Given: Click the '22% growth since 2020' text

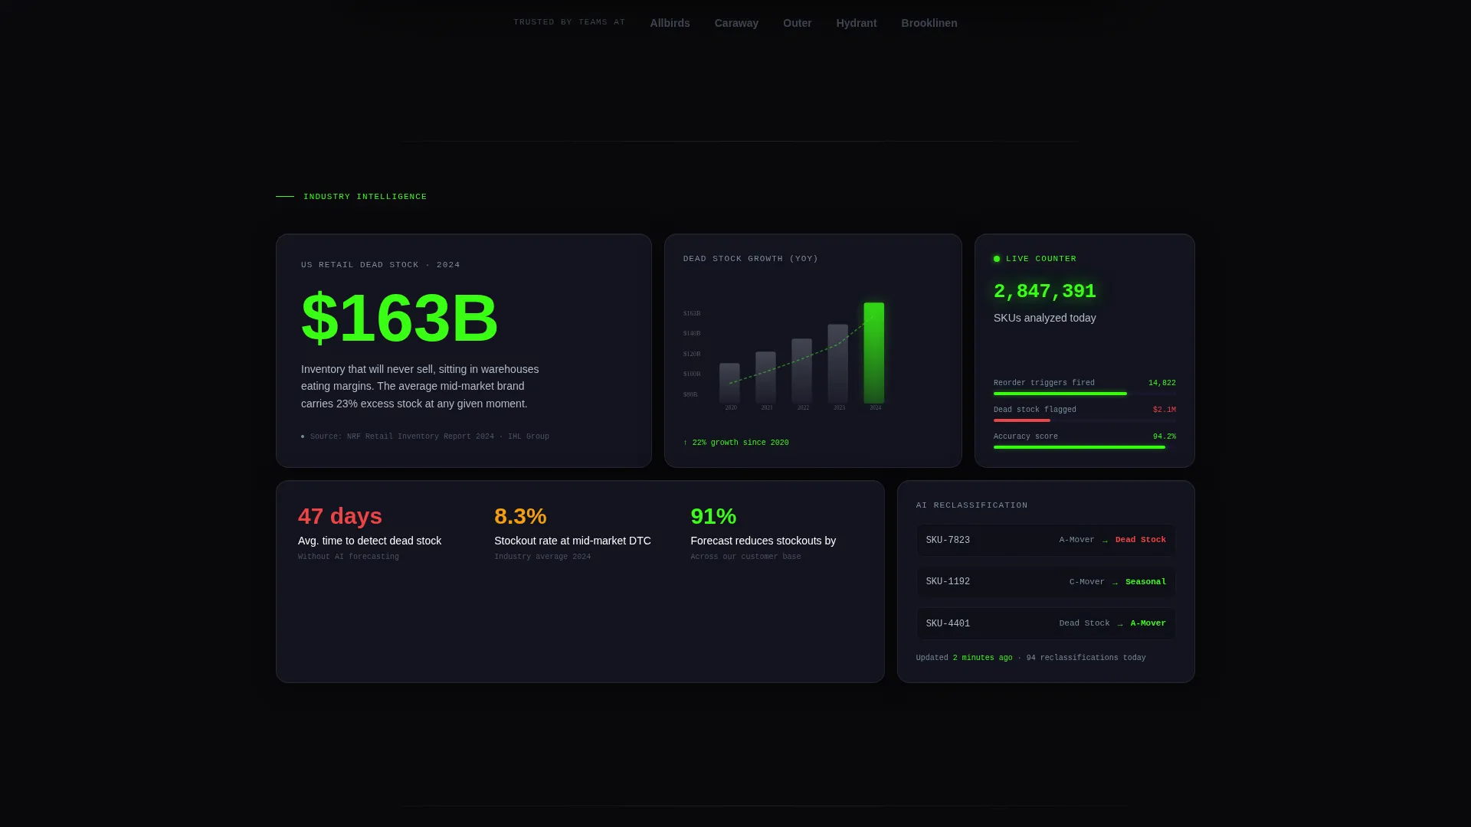Looking at the screenshot, I should tap(736, 443).
